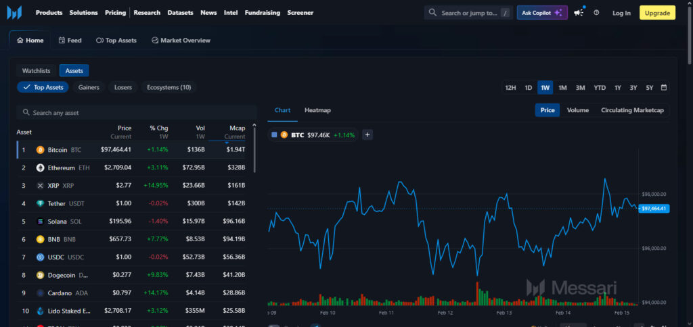Click the Bitcoin coin icon in row 1

click(40, 150)
